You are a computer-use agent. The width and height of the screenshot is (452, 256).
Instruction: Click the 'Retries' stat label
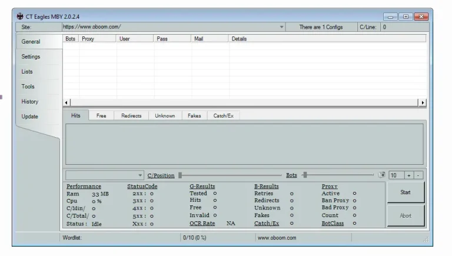[x=264, y=193]
